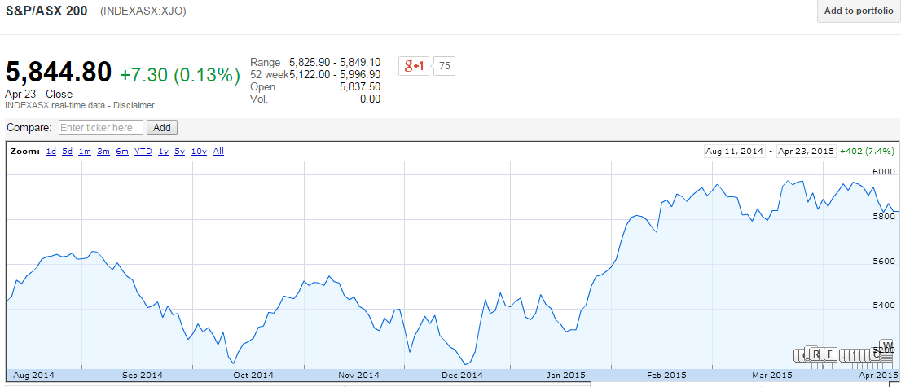
Task: Edit the end date Apr 23, 2015
Action: [x=806, y=152]
